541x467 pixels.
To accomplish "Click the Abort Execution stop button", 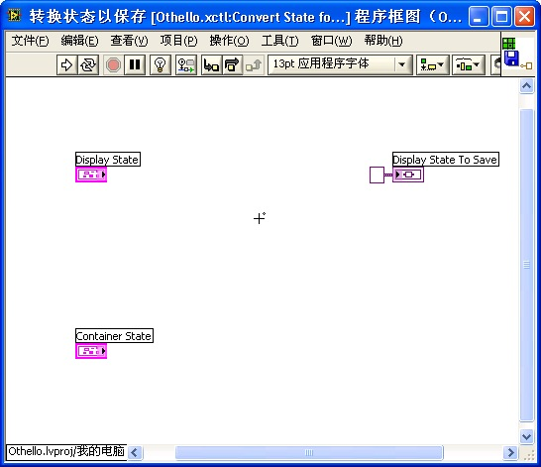I will [x=113, y=64].
